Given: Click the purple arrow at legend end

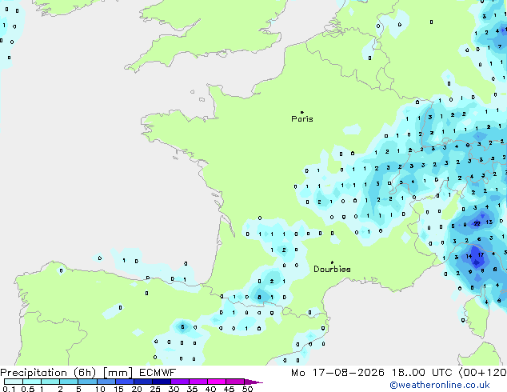Looking at the screenshot, I should click(253, 382).
